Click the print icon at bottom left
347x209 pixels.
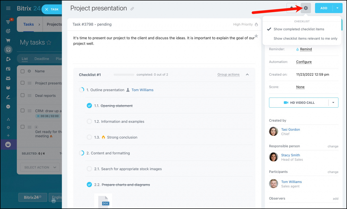(53, 201)
